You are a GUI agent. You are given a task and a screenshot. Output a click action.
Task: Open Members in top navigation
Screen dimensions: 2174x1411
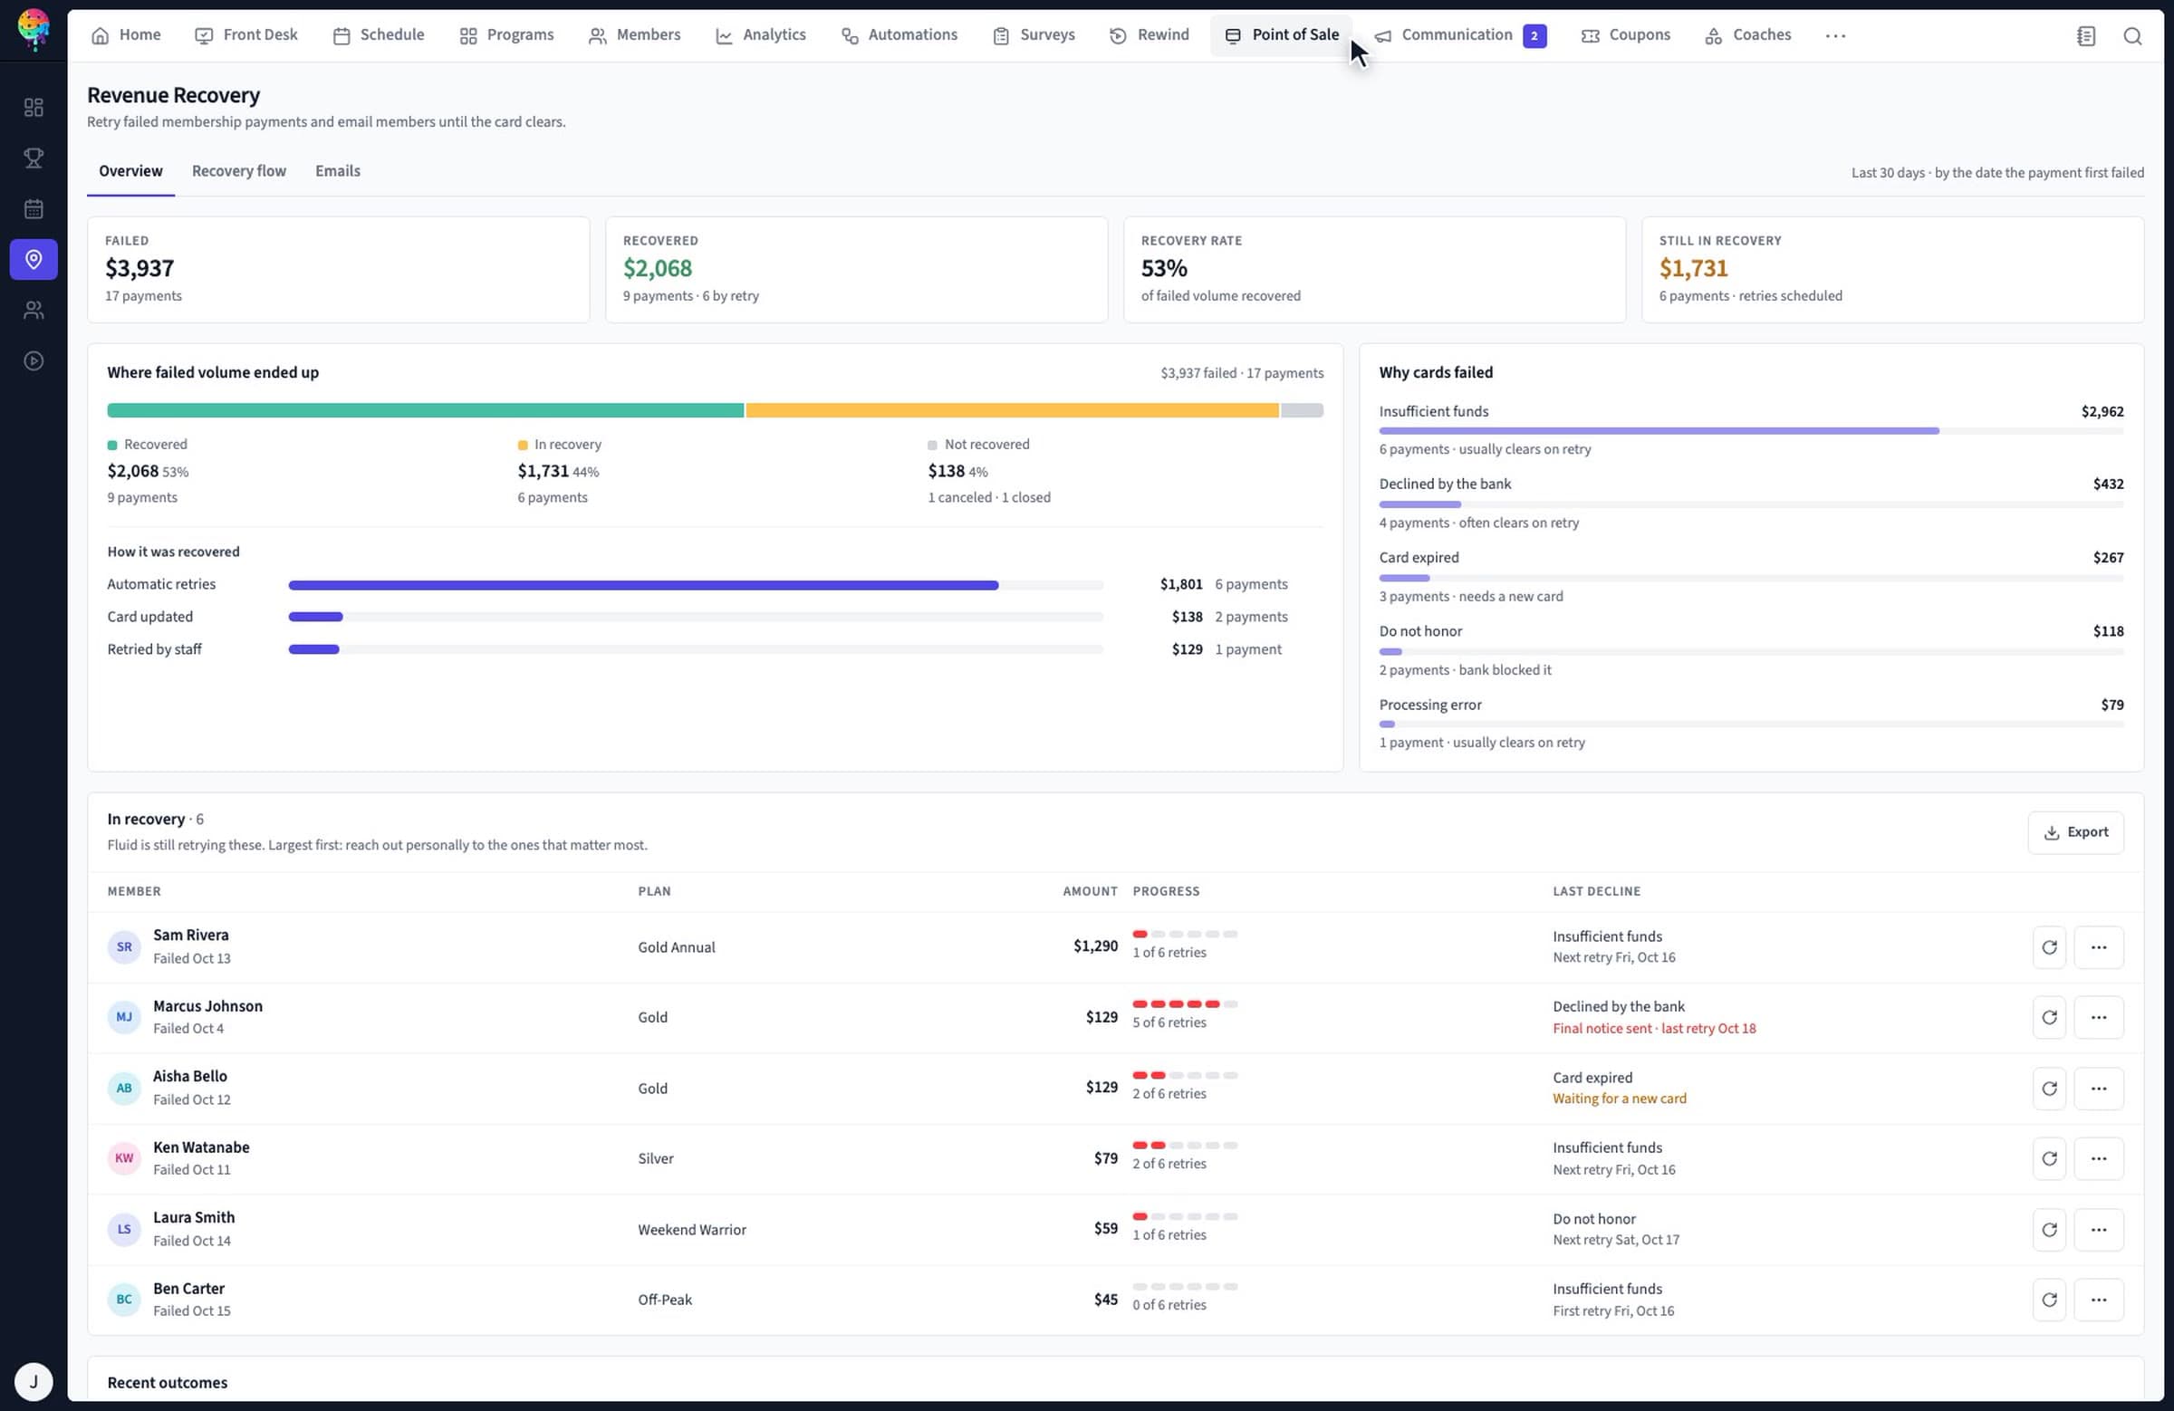pyautogui.click(x=635, y=35)
